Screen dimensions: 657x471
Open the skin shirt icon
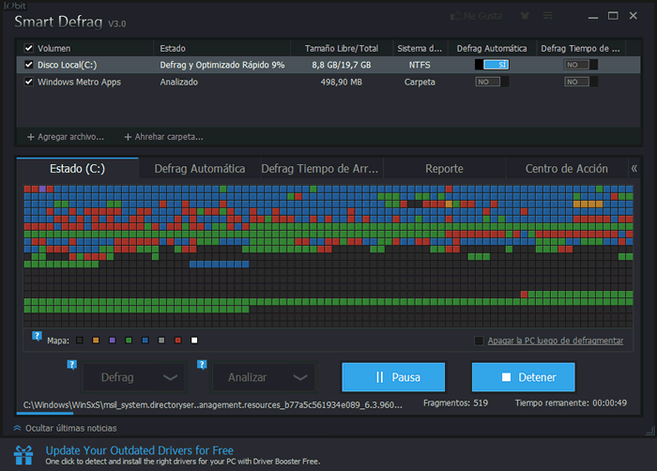click(525, 16)
